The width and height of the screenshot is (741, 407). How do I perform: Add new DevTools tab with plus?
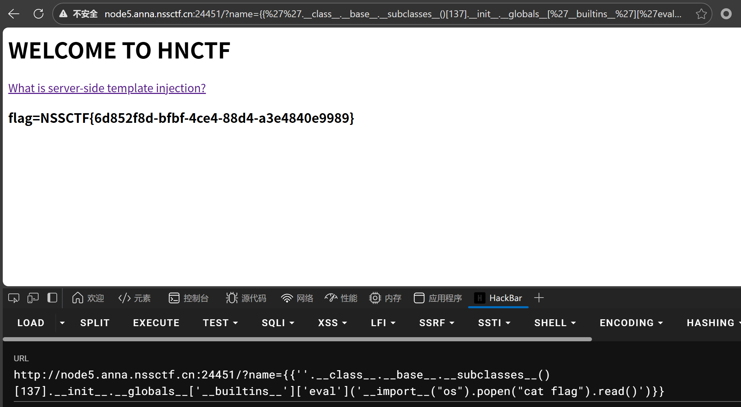[x=539, y=298]
